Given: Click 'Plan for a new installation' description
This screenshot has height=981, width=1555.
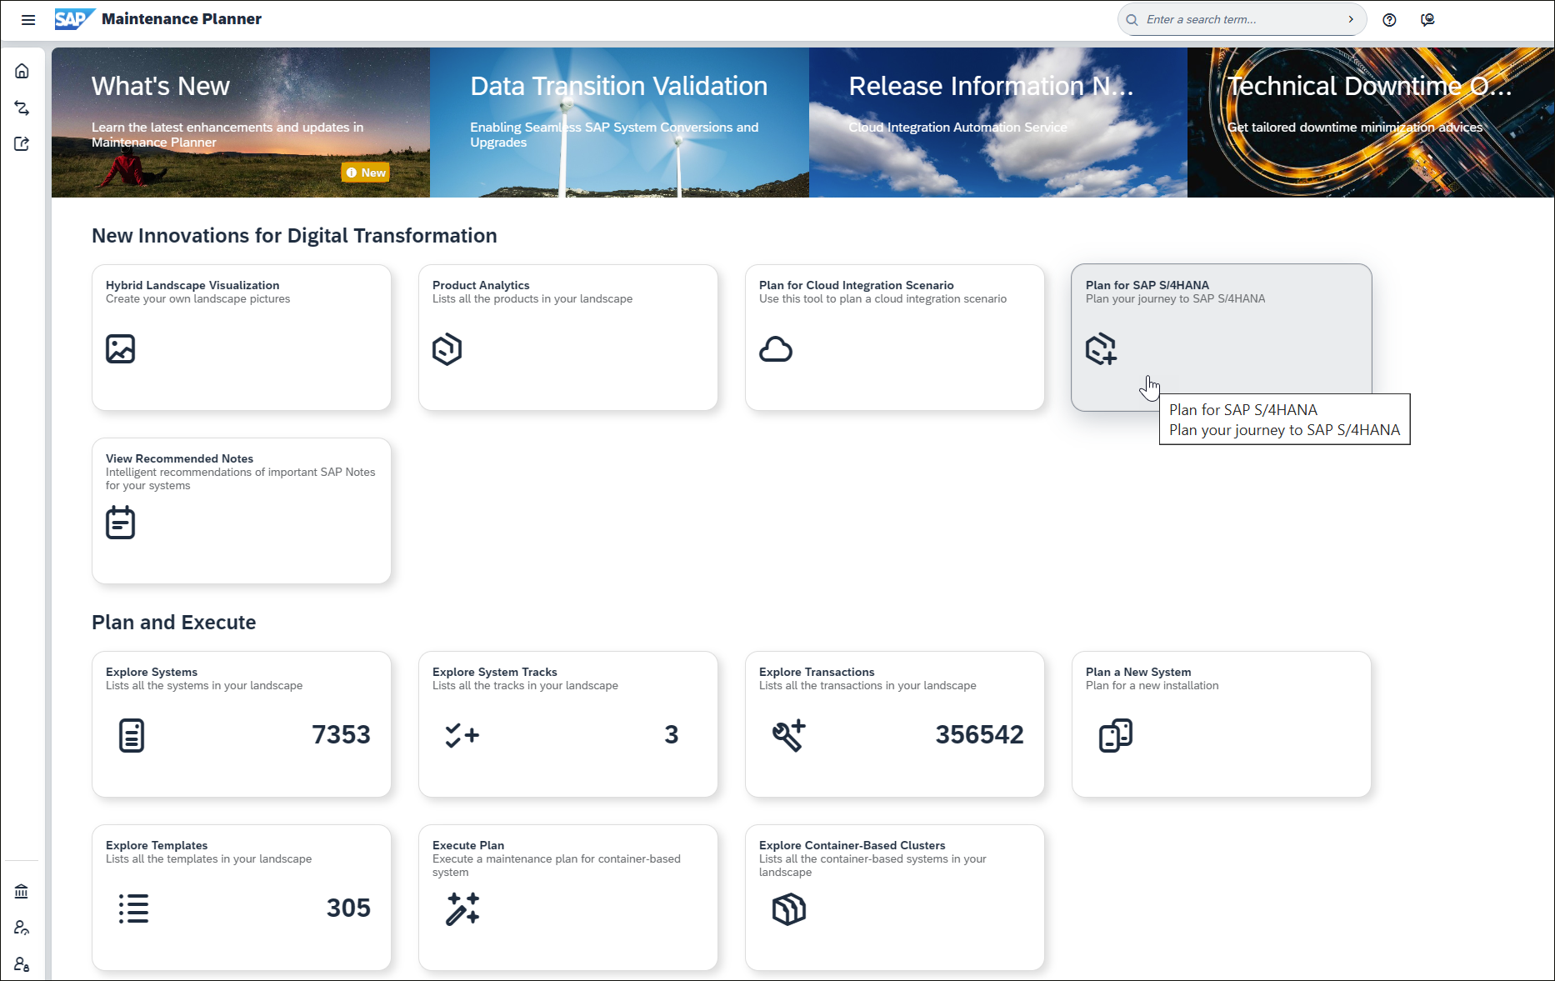Looking at the screenshot, I should pyautogui.click(x=1152, y=686).
